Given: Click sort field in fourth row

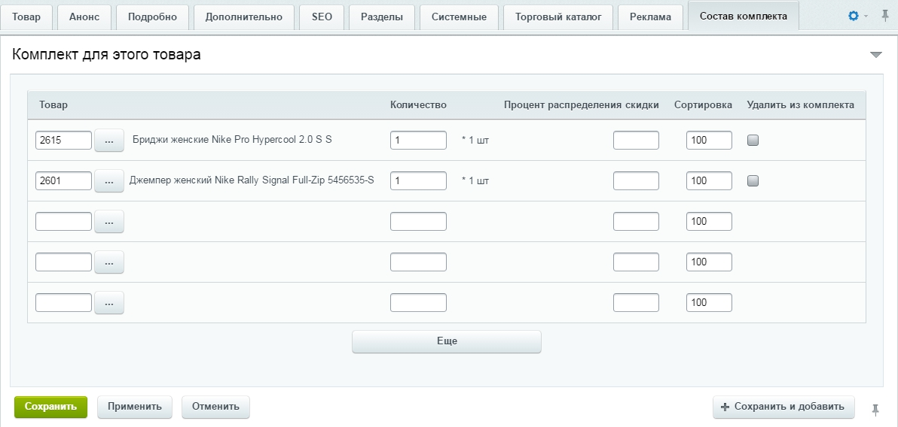Looking at the screenshot, I should (x=709, y=262).
